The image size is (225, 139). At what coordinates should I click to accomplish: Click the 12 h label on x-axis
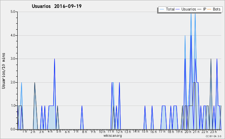pos(119,131)
